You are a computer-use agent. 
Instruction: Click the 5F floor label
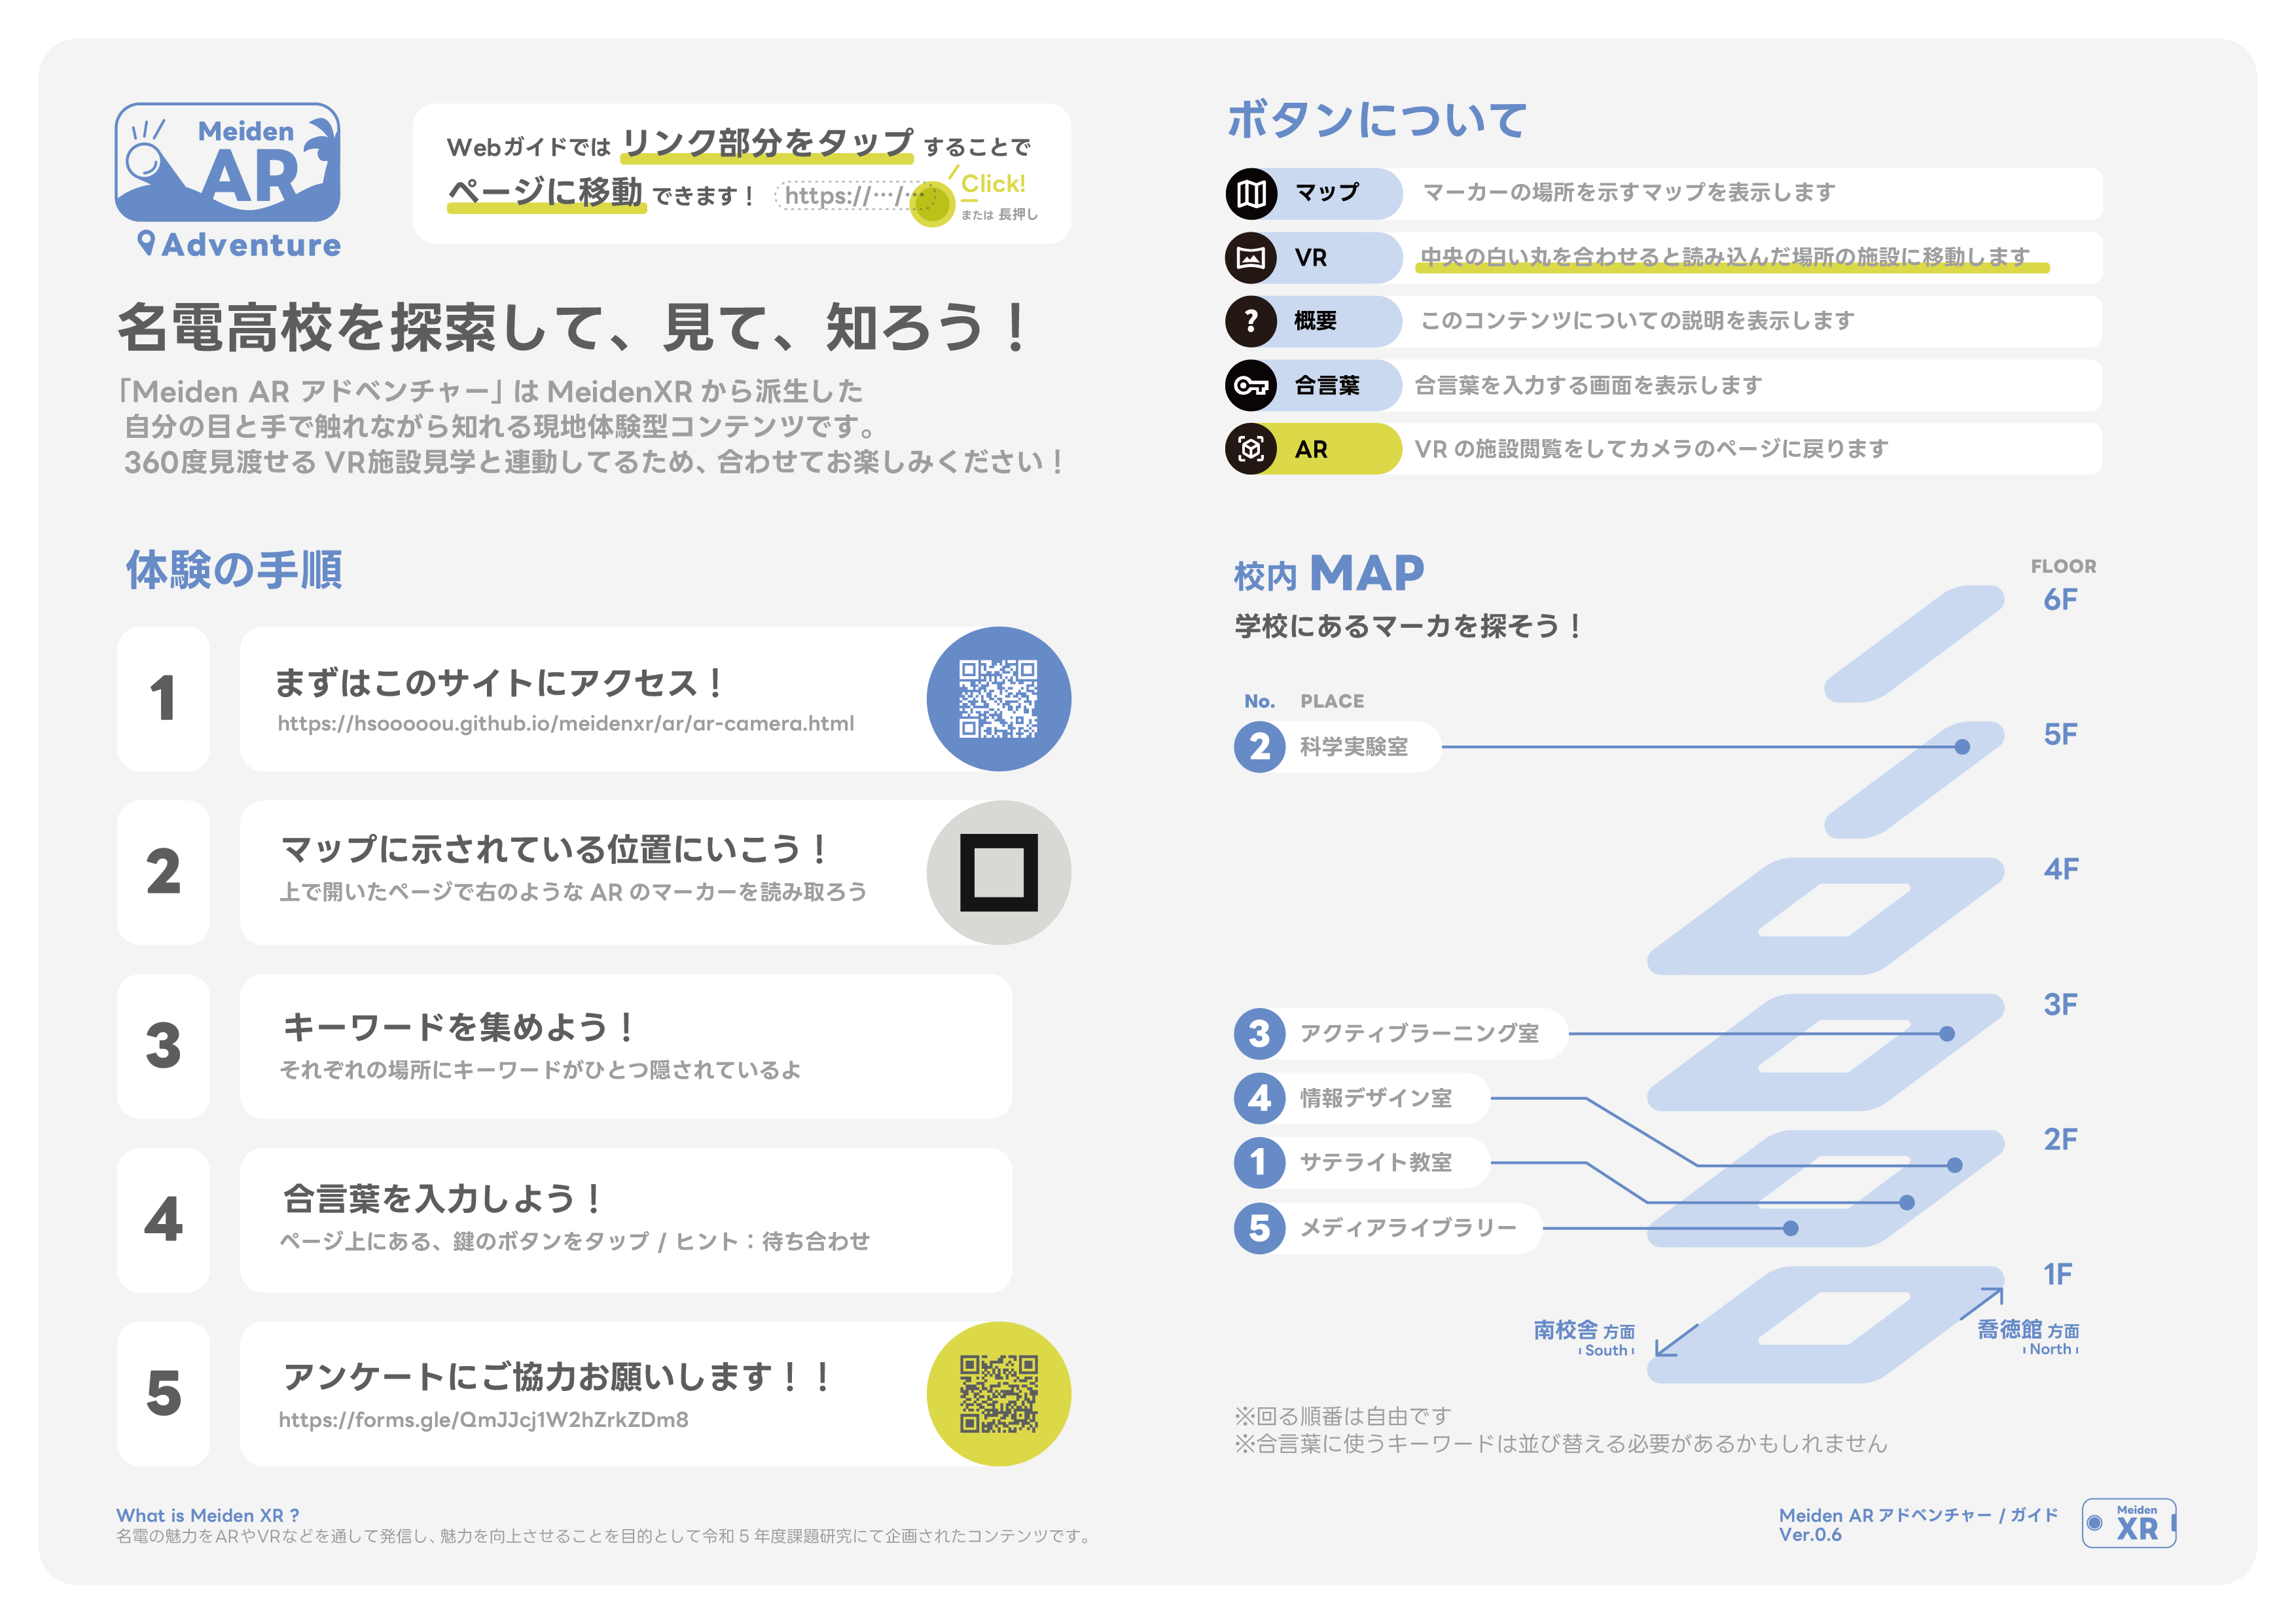coord(2060,735)
